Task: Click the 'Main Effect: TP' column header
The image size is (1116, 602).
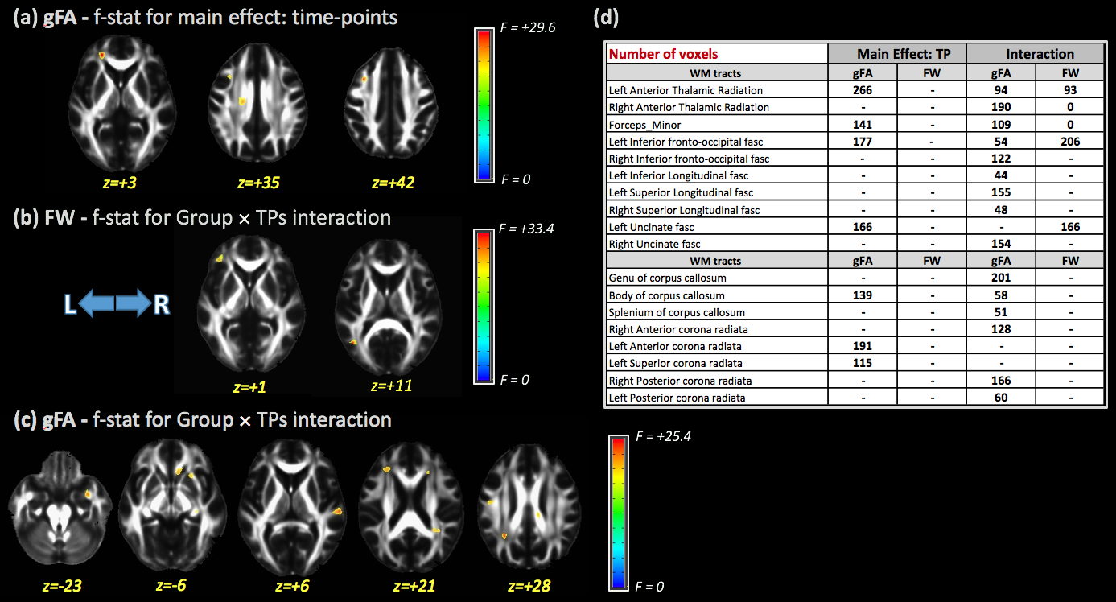Action: [x=897, y=54]
